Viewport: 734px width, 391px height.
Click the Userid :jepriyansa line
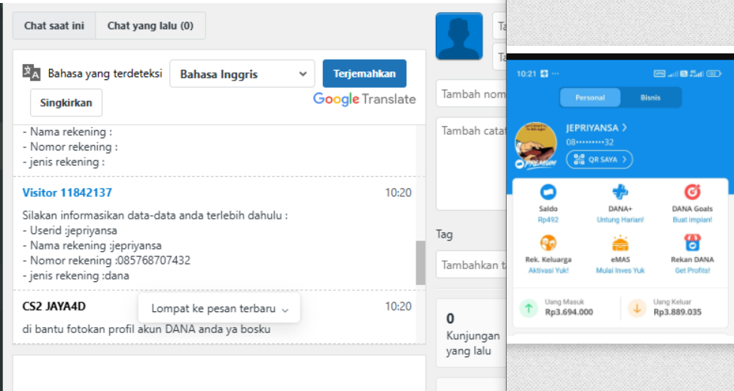click(70, 231)
